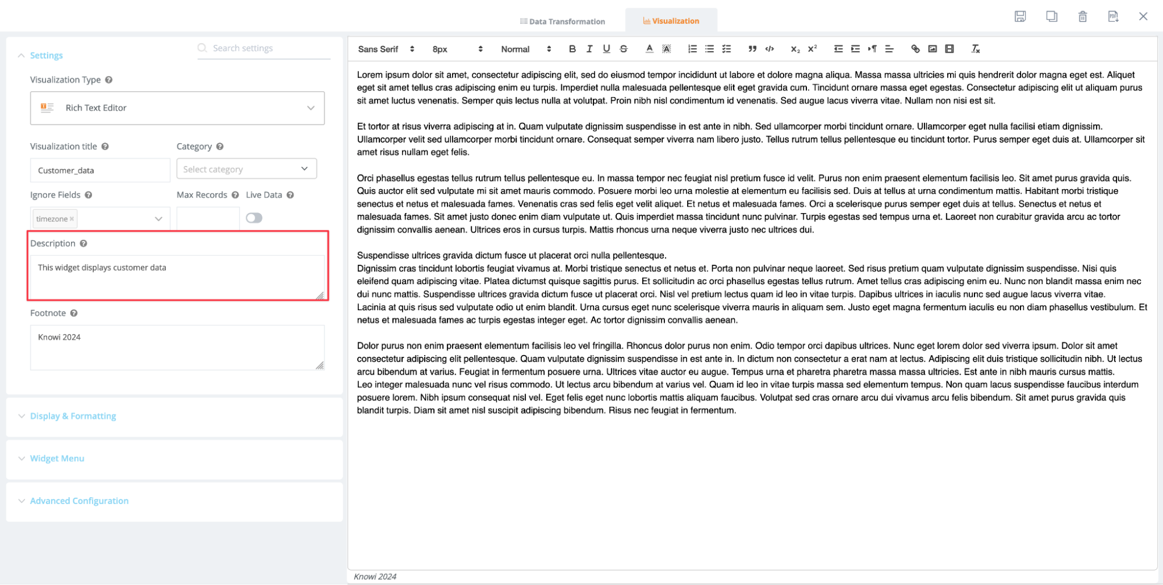Click the save floppy disk icon
The height and width of the screenshot is (585, 1163).
[1020, 16]
